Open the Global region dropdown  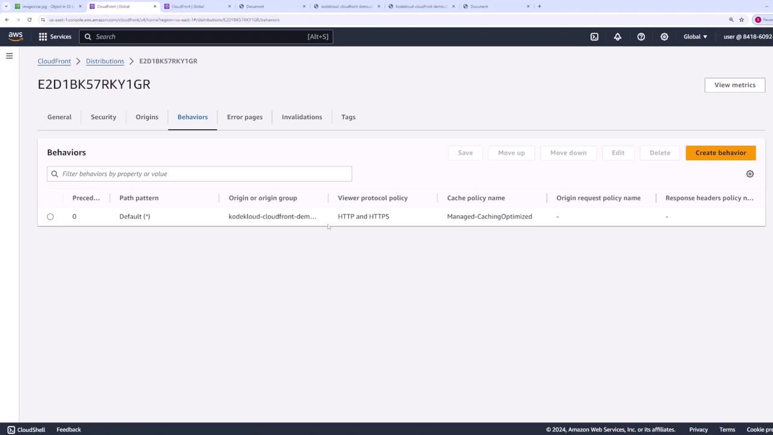695,36
